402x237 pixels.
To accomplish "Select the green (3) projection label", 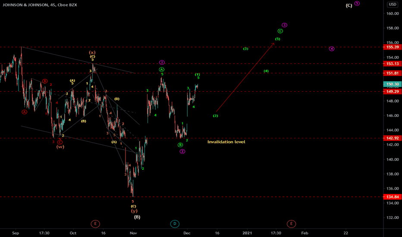I will coord(245,49).
